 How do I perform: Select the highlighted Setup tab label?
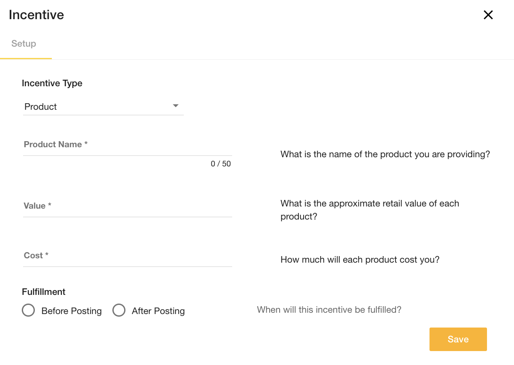[x=24, y=44]
